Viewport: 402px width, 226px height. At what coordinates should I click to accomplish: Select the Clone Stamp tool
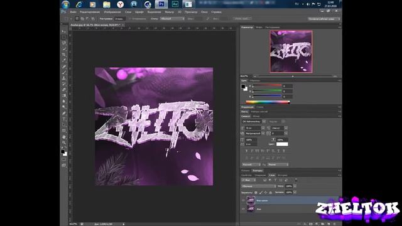(63, 78)
